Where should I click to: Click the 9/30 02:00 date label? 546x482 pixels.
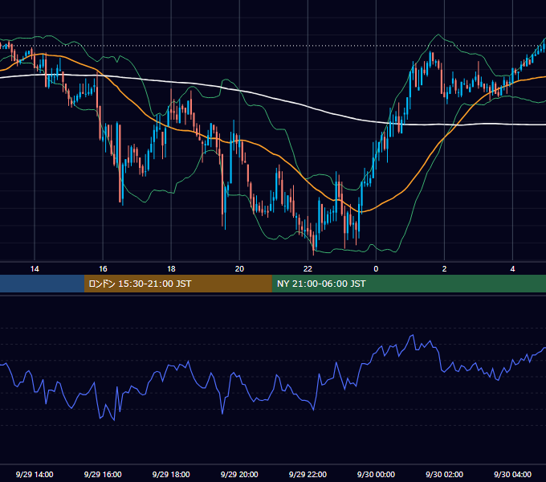(444, 474)
